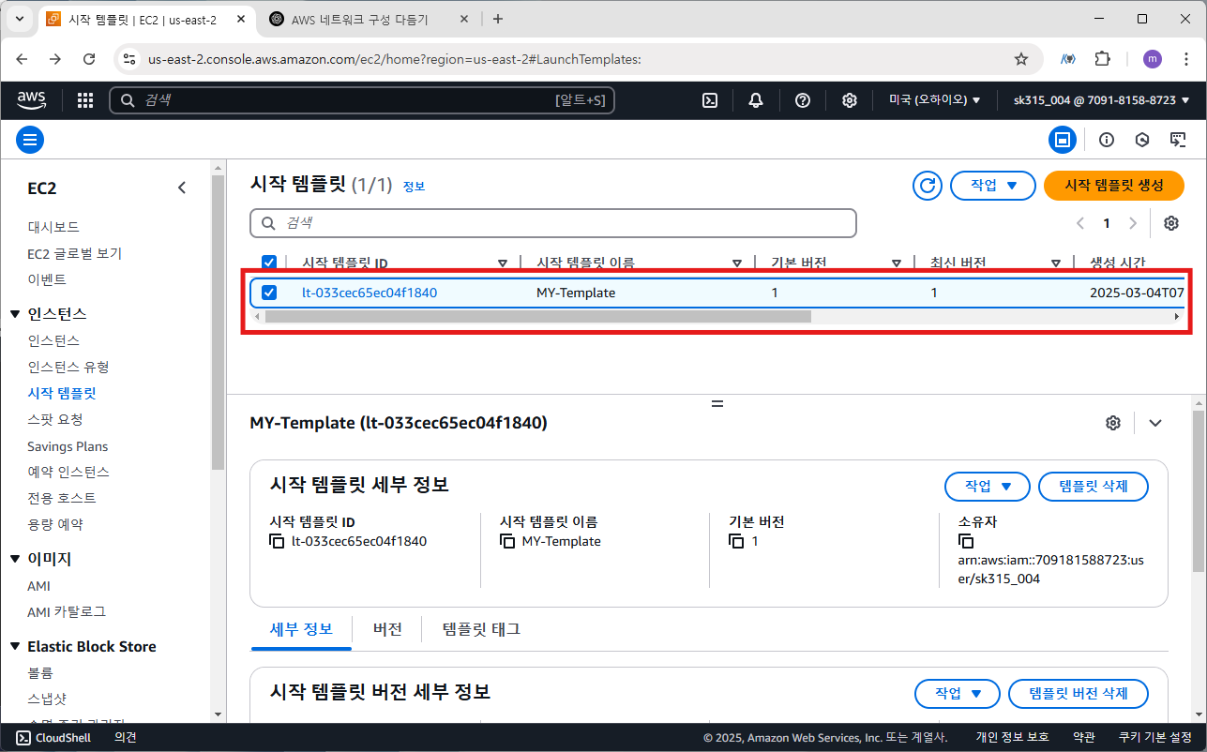Click the split panel resize handle
The image size is (1207, 752).
coord(717,403)
